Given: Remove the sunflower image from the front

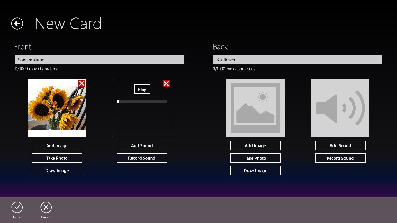Looking at the screenshot, I should [x=82, y=84].
